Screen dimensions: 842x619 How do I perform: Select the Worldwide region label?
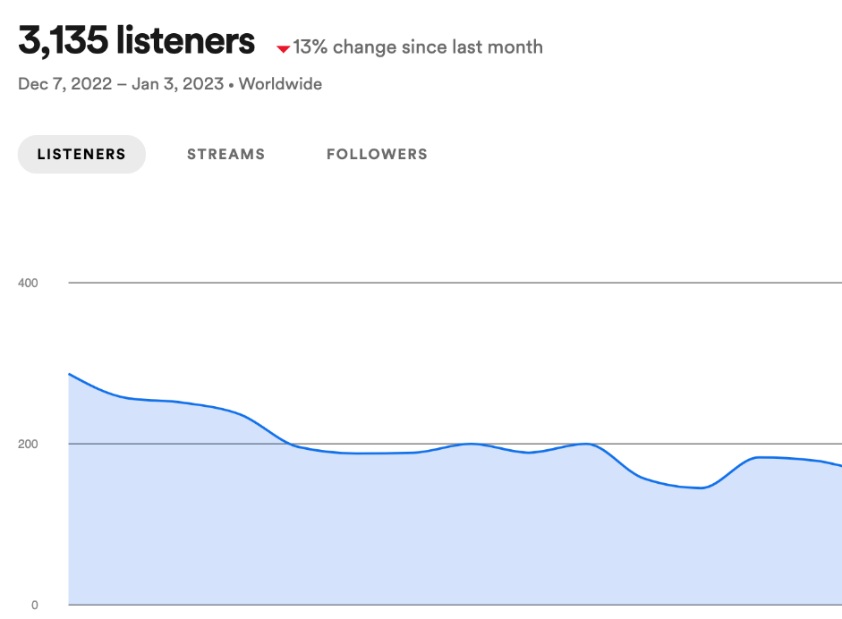(x=280, y=84)
